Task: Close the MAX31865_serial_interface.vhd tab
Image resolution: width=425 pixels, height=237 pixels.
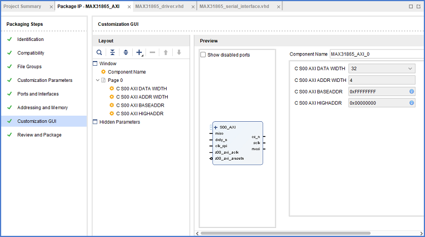Action: click(279, 7)
